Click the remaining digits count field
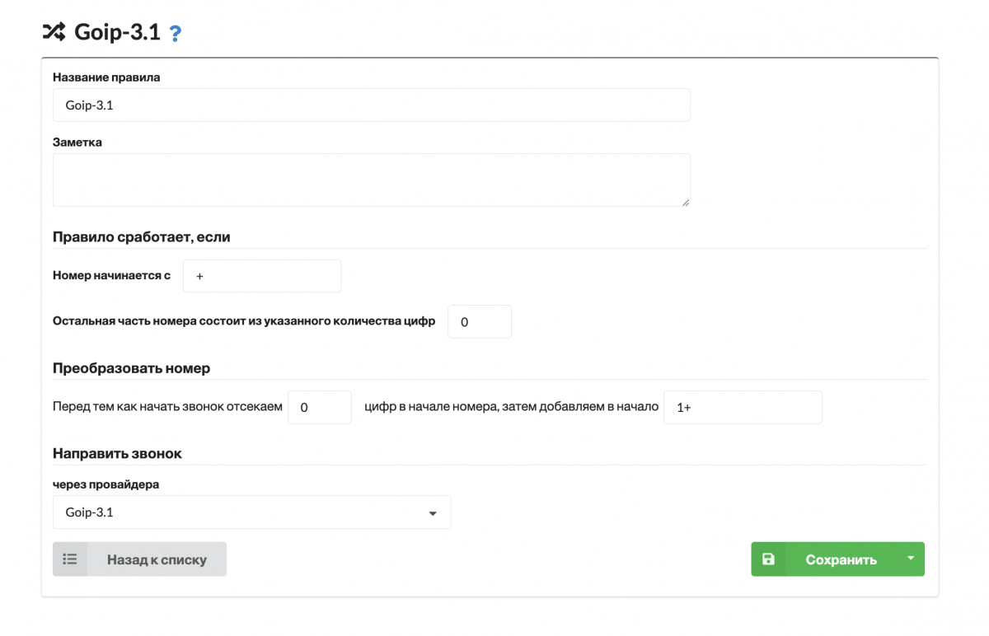The width and height of the screenshot is (989, 636). [480, 321]
